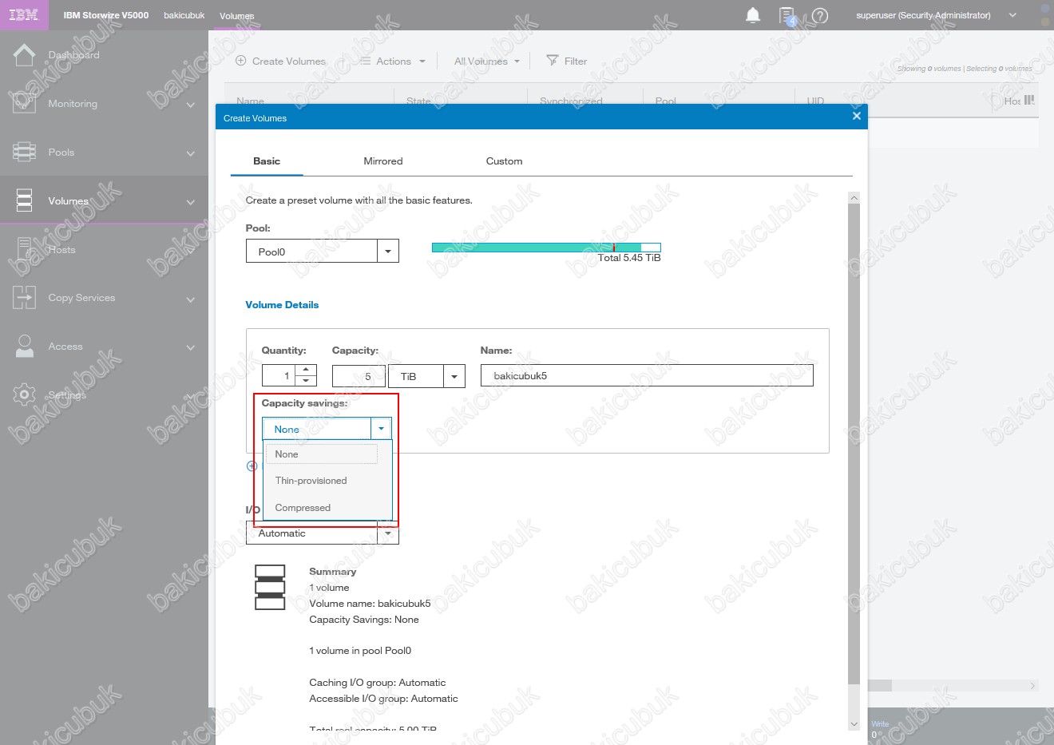Click the State column header

pos(418,101)
